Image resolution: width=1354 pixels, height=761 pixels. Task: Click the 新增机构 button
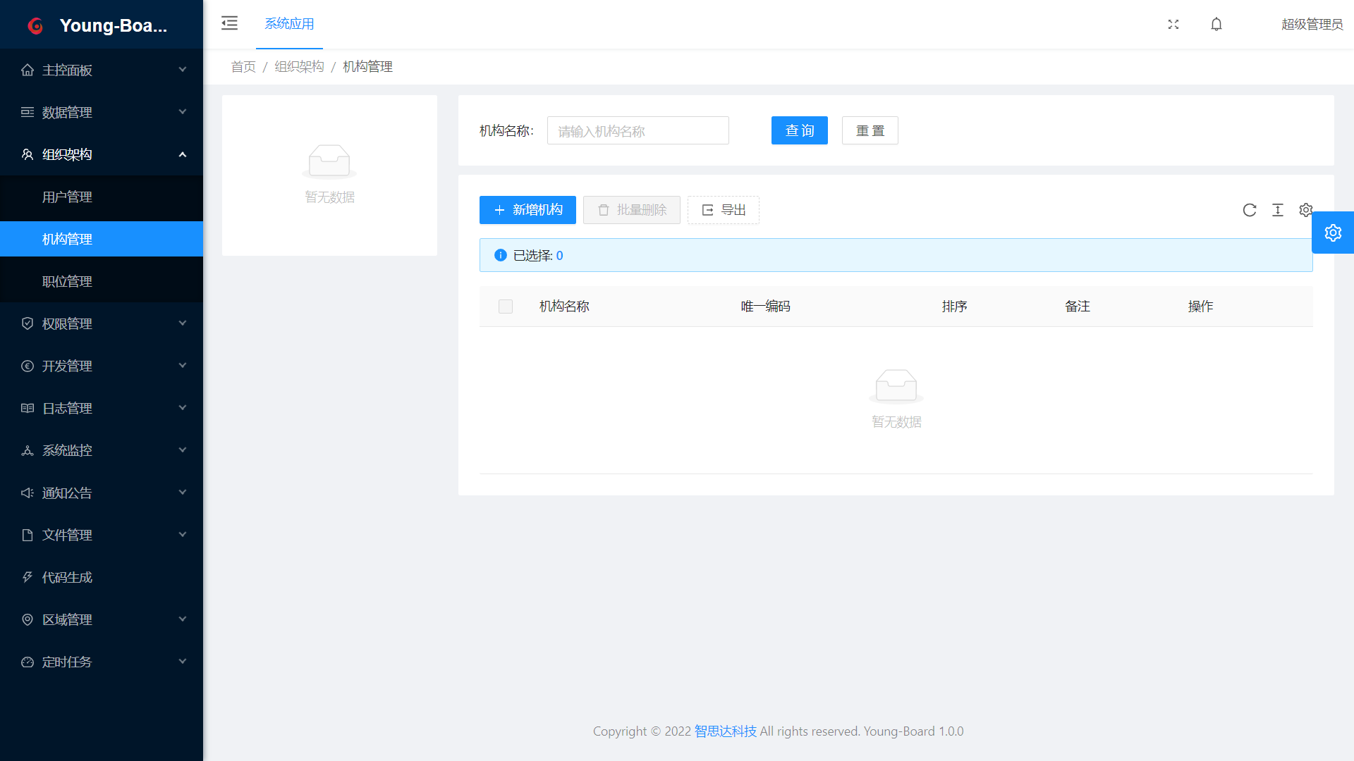(527, 210)
